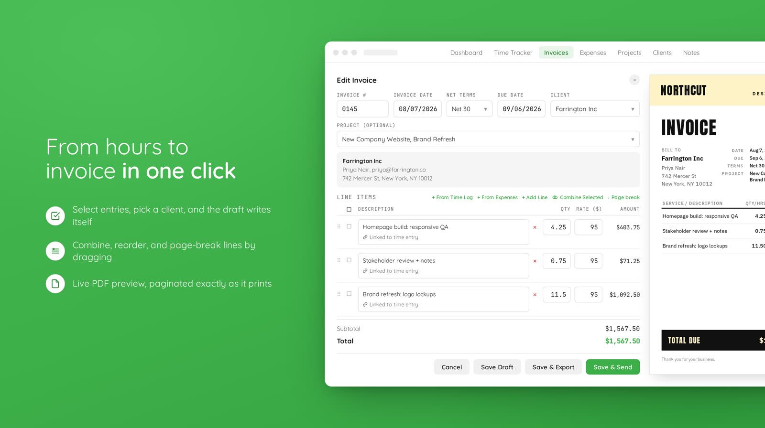
Task: Close the Edit Invoice dialog
Action: click(634, 80)
